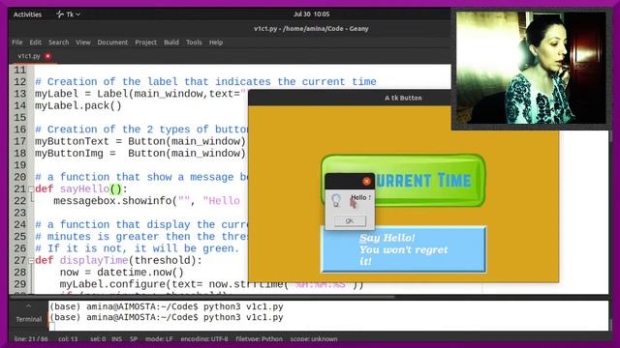Screen dimensions: 620x348
Task: Open the Document menu
Action: (x=112, y=43)
